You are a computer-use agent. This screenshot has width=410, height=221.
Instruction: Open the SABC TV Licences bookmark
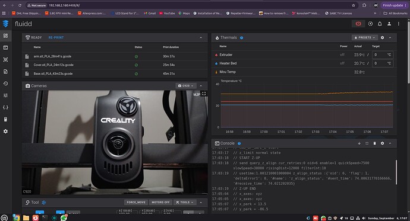pyautogui.click(x=338, y=13)
